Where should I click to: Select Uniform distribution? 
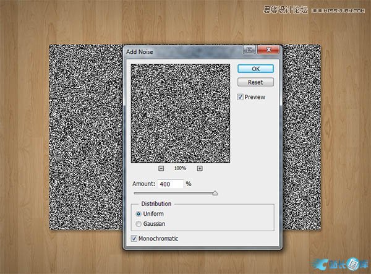(139, 213)
